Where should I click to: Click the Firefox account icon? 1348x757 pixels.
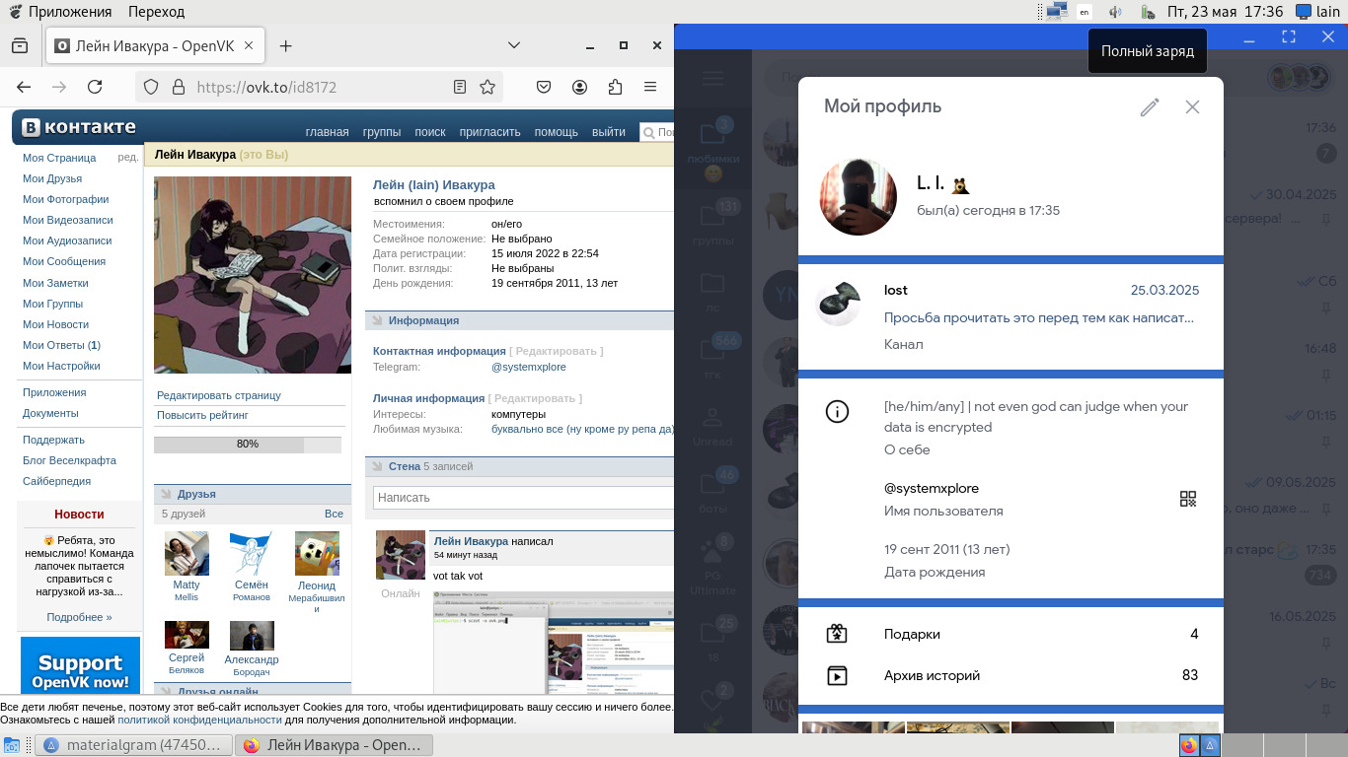pos(580,87)
